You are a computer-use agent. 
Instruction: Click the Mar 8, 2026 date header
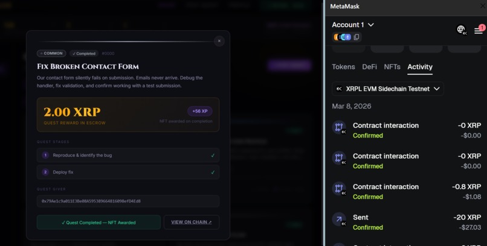[x=352, y=106]
